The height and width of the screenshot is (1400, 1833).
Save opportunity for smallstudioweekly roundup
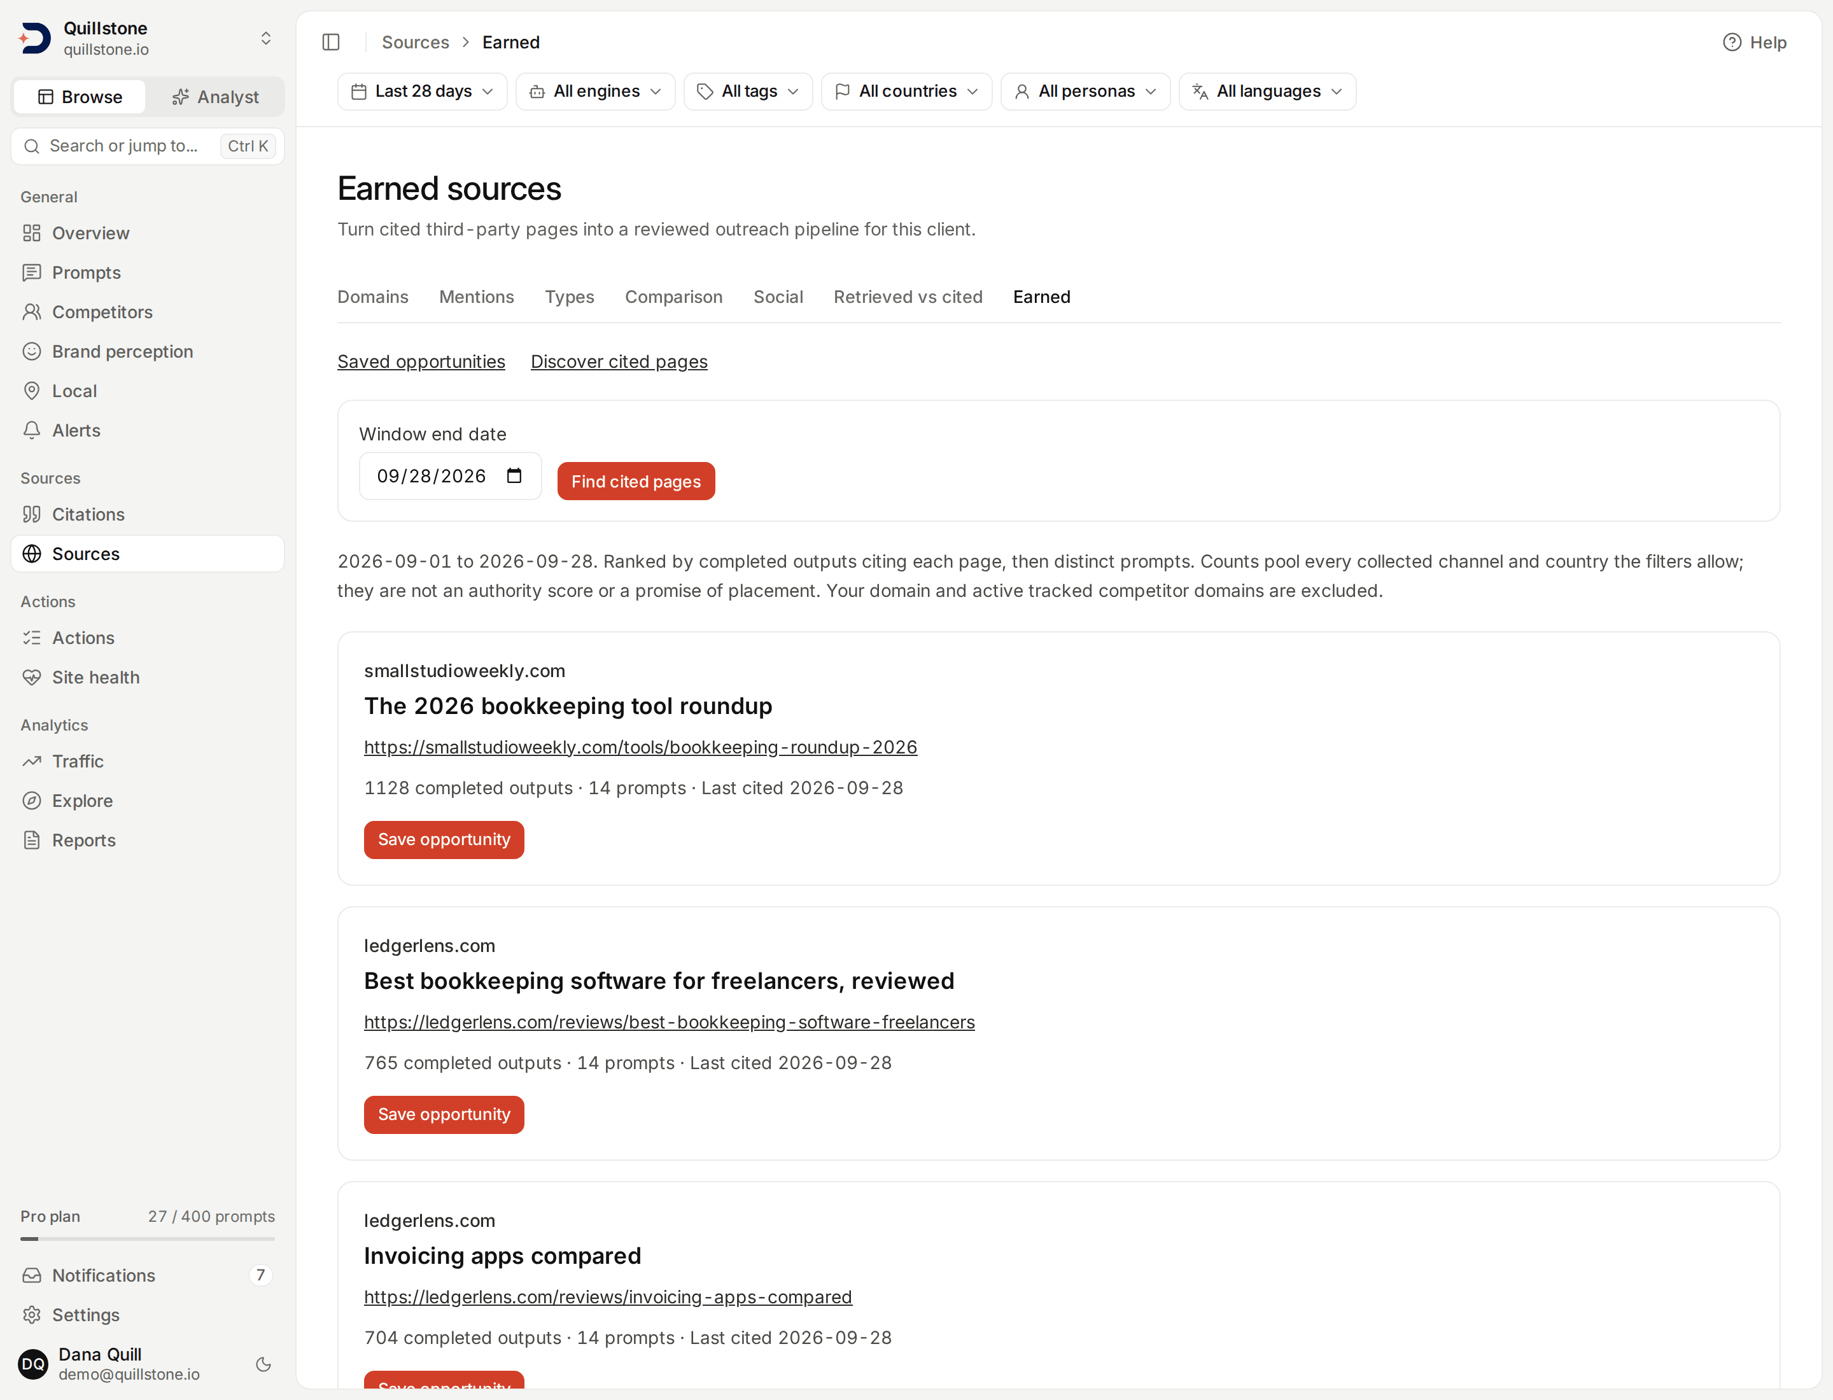point(444,839)
